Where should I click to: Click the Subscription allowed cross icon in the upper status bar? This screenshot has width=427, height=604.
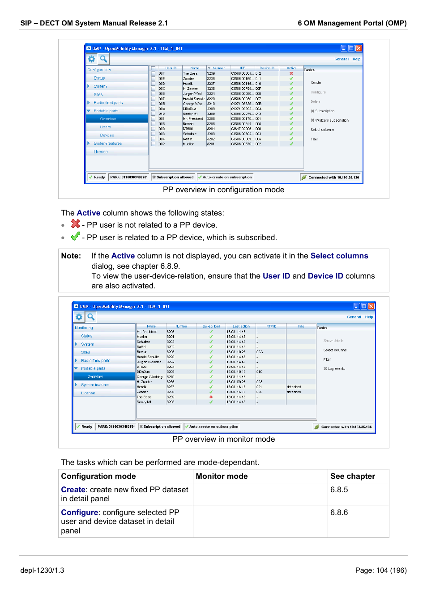coord(154,177)
